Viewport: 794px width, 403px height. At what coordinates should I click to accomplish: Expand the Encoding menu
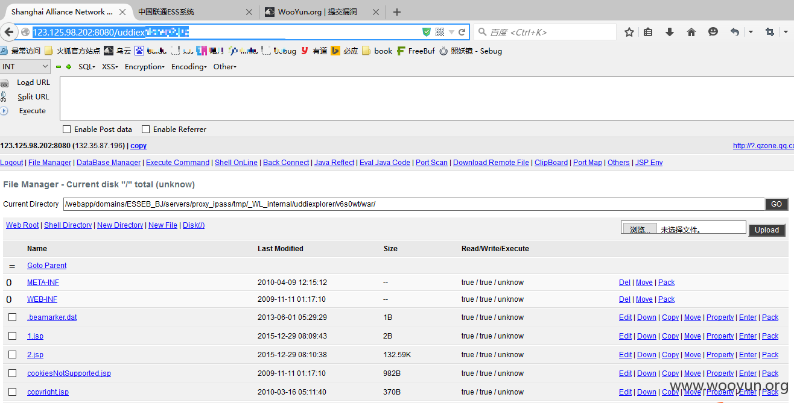pos(189,67)
